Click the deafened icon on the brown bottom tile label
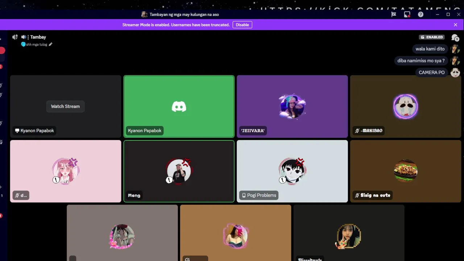This screenshot has width=464, height=261. 187,259
